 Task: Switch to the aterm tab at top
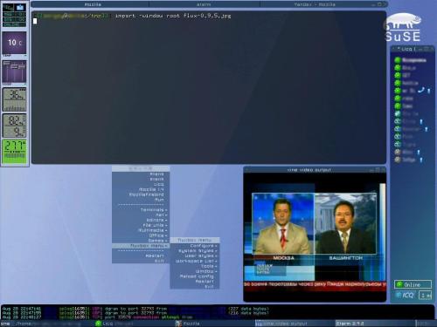click(x=204, y=4)
